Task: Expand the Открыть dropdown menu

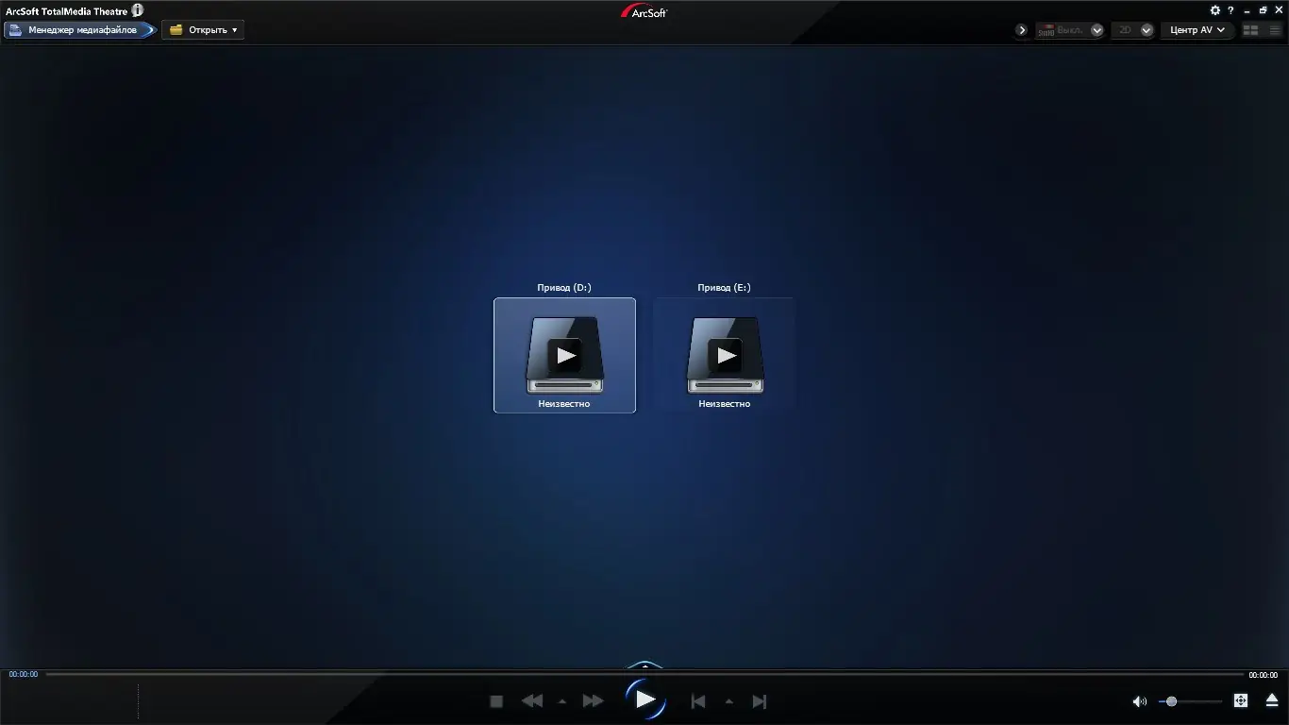Action: (x=203, y=30)
